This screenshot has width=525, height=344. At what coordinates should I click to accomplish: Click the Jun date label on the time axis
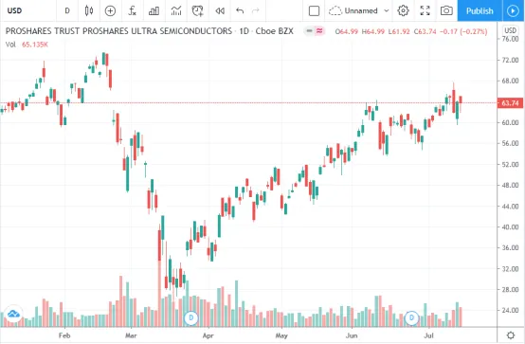click(x=352, y=335)
